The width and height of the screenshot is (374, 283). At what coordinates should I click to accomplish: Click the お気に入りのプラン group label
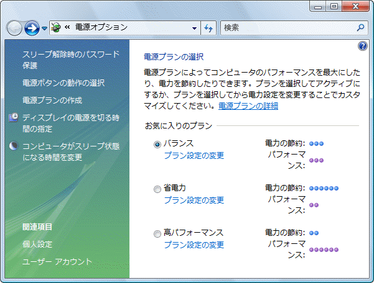coord(179,126)
